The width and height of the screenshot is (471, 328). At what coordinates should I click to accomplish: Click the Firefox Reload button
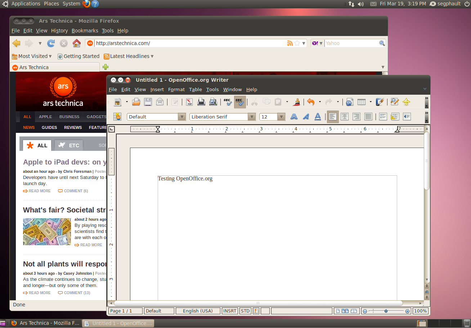51,43
